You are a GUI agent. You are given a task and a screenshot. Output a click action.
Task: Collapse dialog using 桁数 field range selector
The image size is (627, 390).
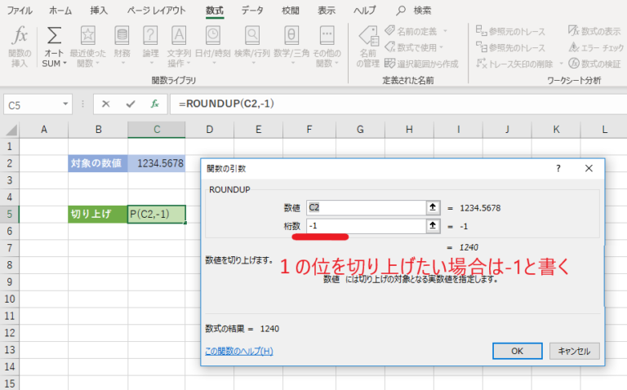pos(434,226)
